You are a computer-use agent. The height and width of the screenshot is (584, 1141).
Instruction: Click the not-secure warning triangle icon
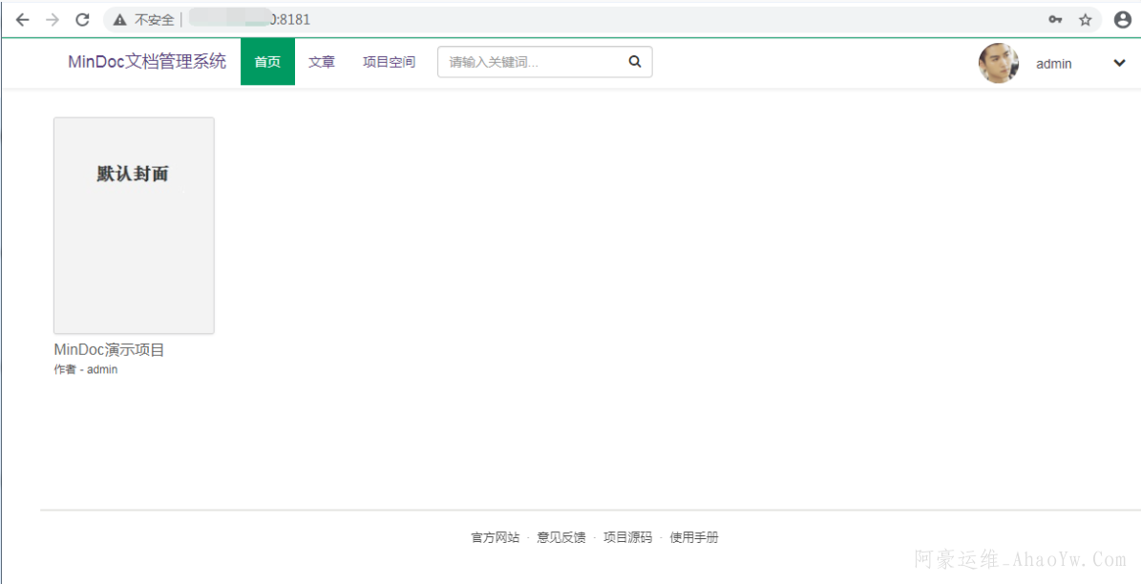tap(120, 19)
